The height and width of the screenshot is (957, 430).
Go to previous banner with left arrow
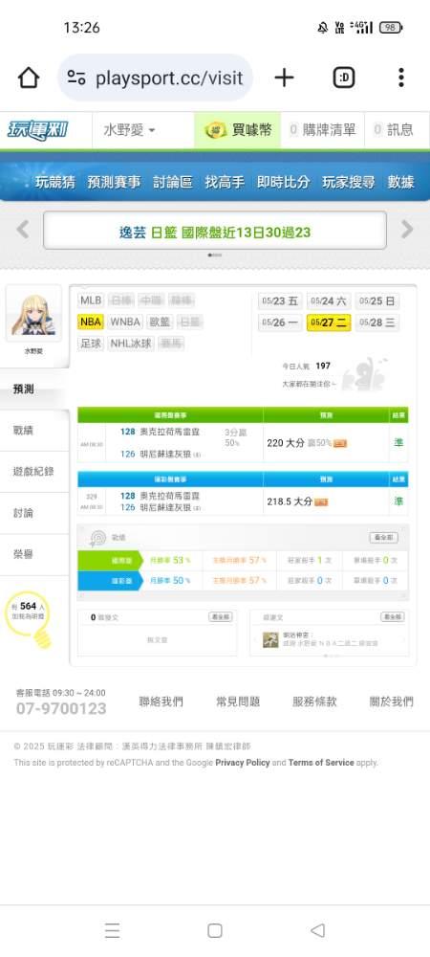click(x=23, y=230)
